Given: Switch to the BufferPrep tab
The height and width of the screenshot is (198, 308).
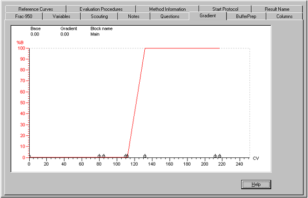Looking at the screenshot, I should tap(246, 16).
